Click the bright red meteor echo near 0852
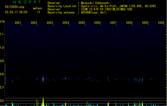Image resolution: width=167 pixels, height=106 pixels. click(x=43, y=79)
